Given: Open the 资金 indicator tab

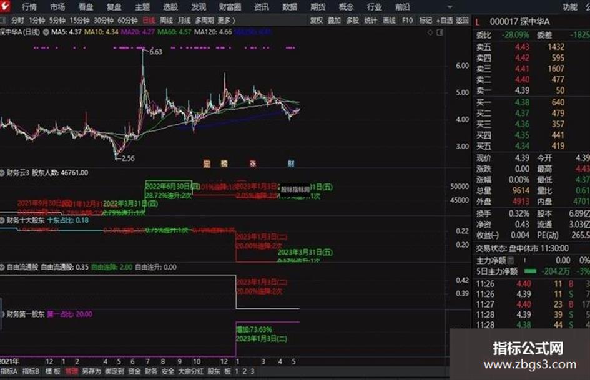Looking at the screenshot, I should click(x=134, y=371).
